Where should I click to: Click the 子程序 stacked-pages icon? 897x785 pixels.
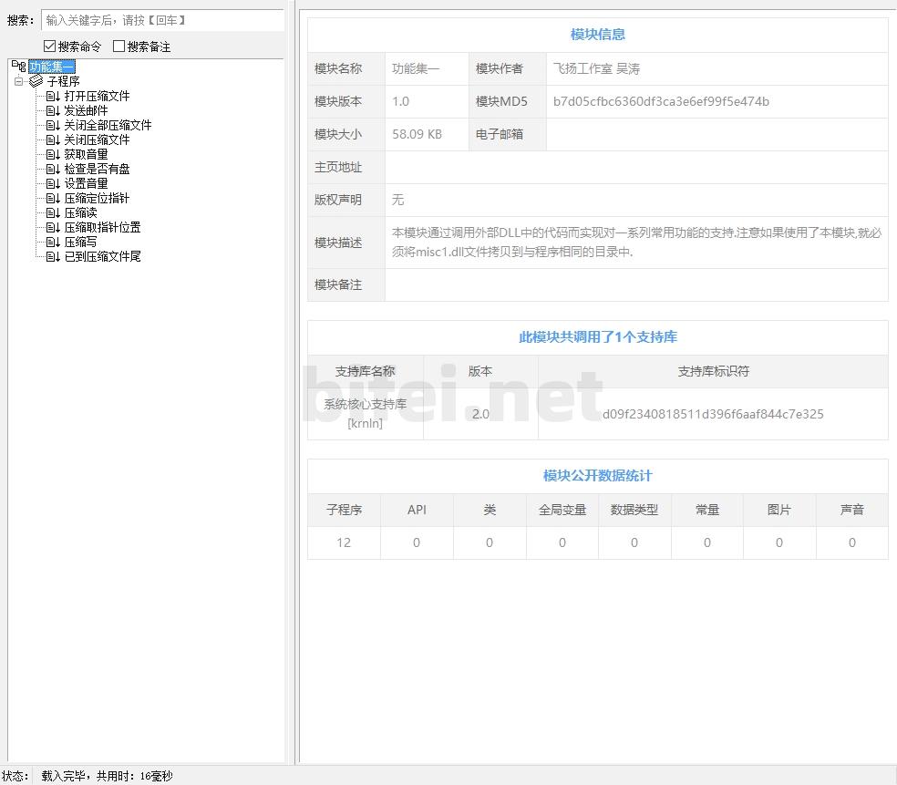coord(36,81)
